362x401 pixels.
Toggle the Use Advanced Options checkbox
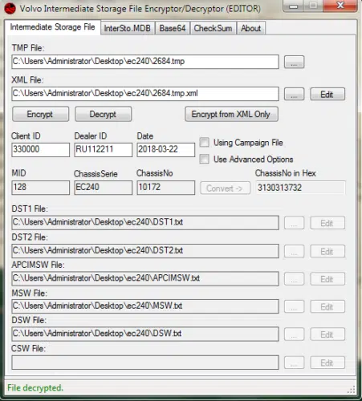click(205, 159)
